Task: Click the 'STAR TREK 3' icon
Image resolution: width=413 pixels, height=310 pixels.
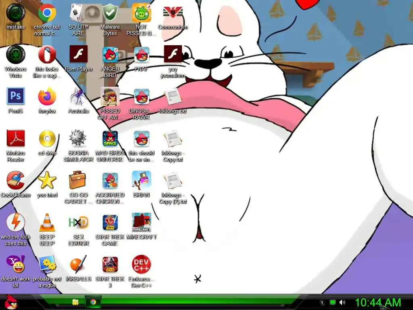Action: click(110, 264)
